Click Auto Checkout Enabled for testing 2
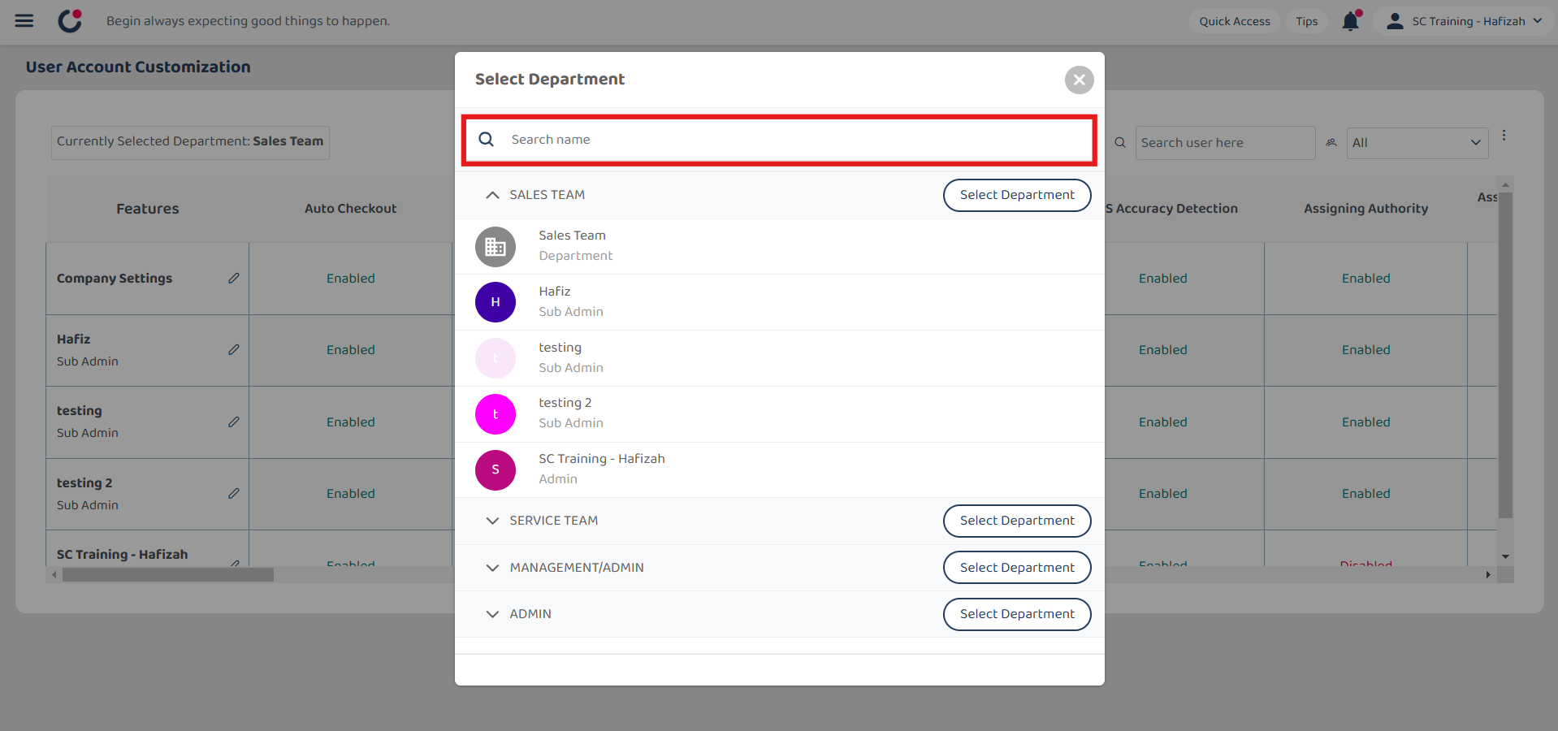Image resolution: width=1558 pixels, height=731 pixels. point(351,494)
